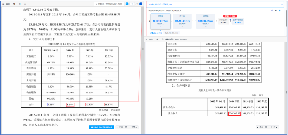This screenshot has width=288, height=135.
Task: Click the left document vertical scrollbar
Action: (x=143, y=49)
